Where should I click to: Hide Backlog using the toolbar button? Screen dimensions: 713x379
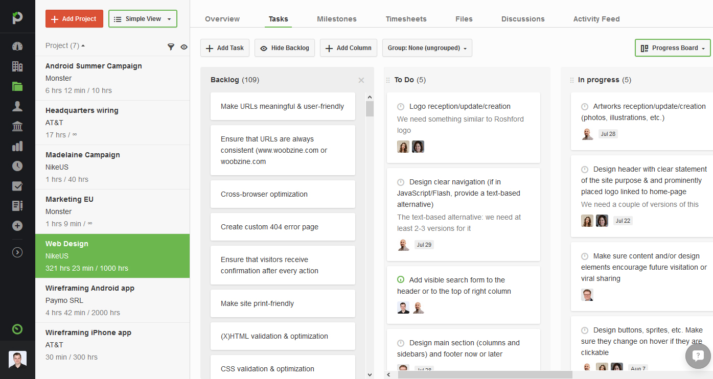point(284,48)
